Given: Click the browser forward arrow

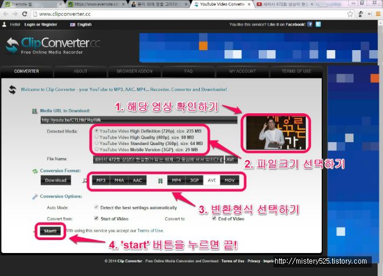Looking at the screenshot, I should tap(15, 14).
